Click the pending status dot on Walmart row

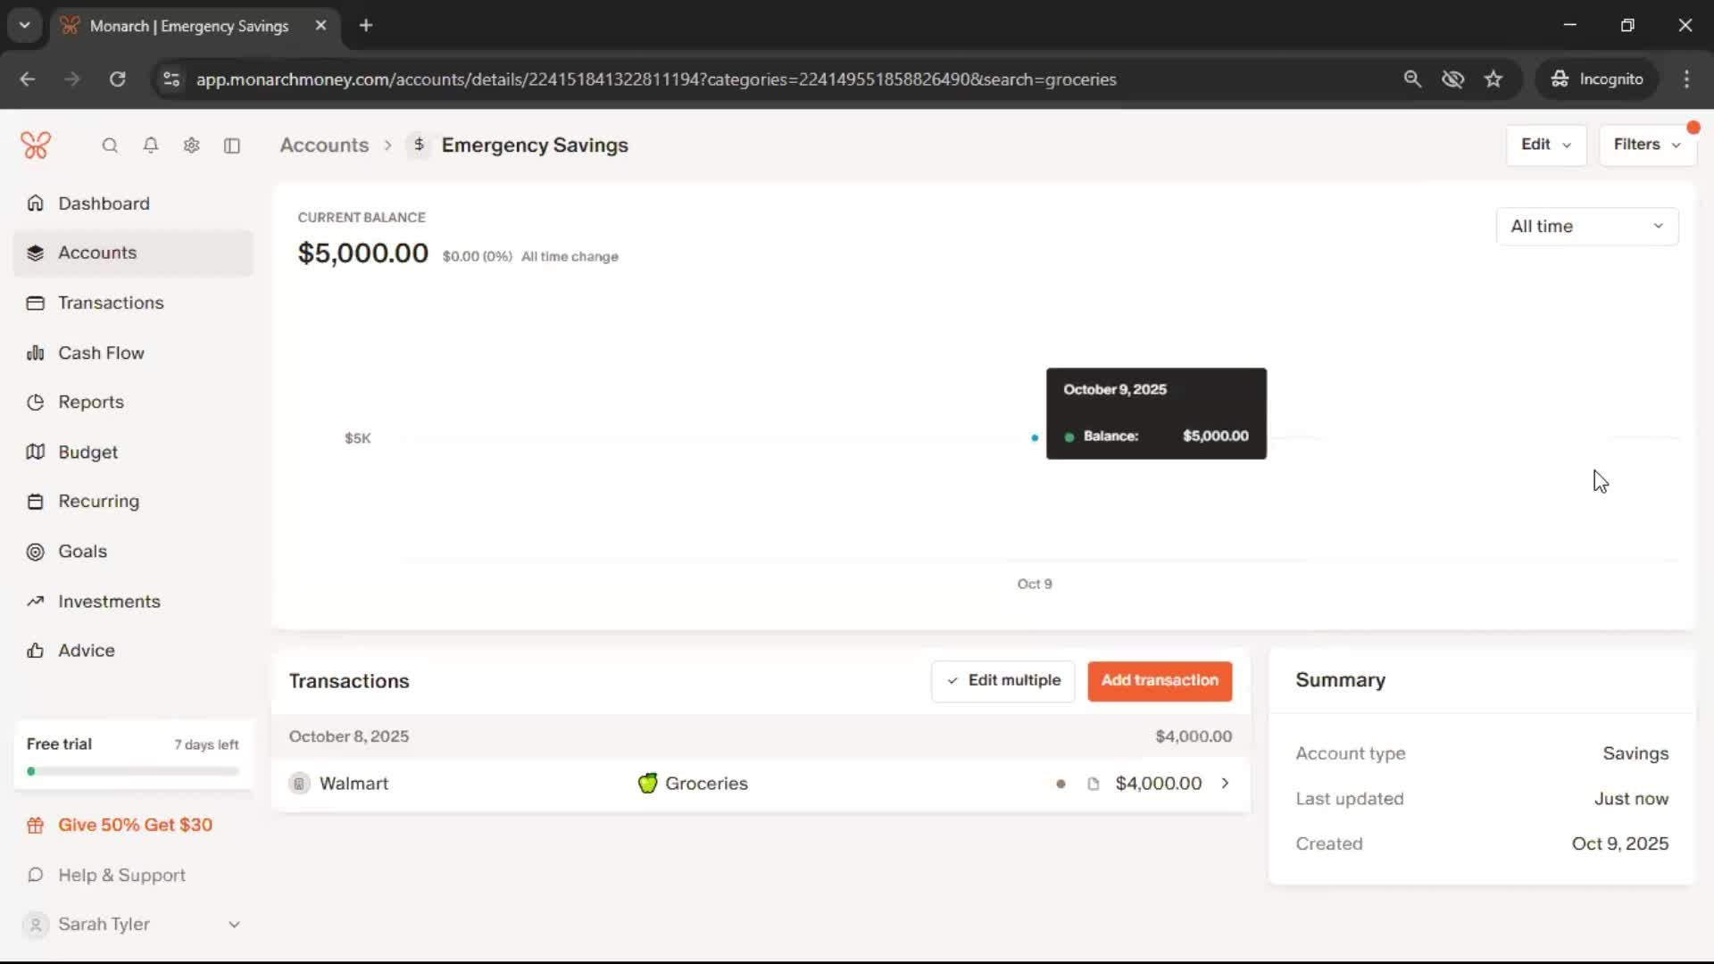pos(1061,784)
